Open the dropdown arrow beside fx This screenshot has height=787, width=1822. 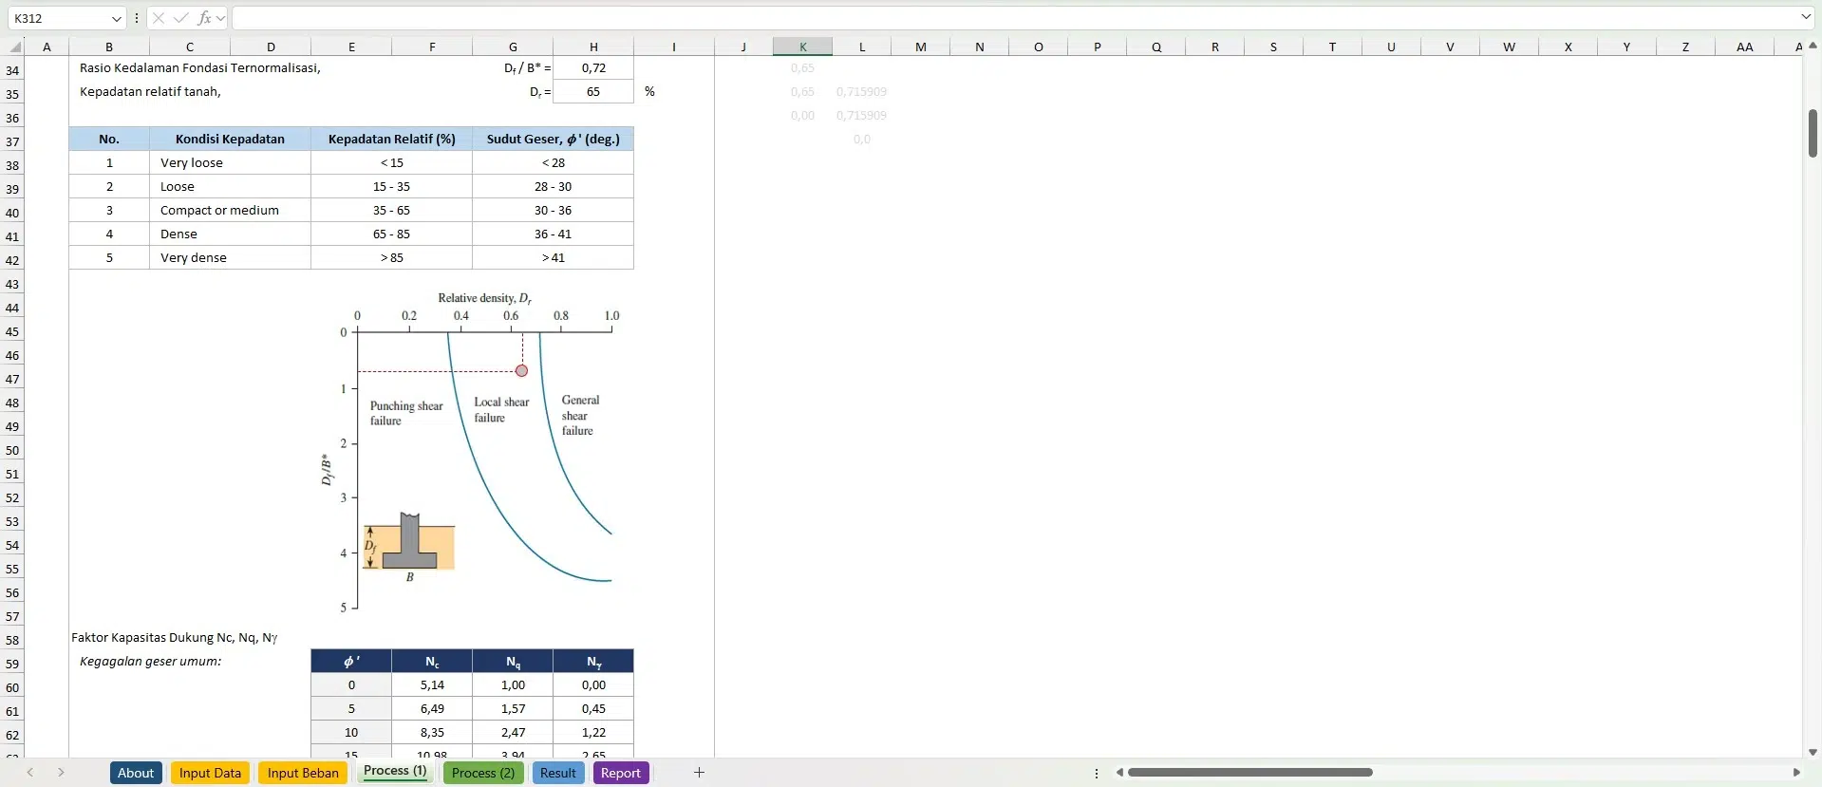[x=221, y=18]
